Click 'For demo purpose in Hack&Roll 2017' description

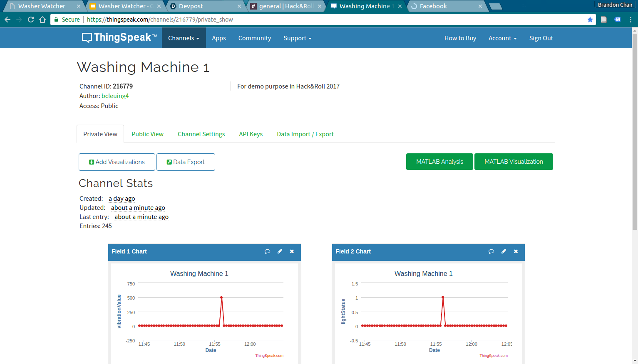click(x=288, y=86)
